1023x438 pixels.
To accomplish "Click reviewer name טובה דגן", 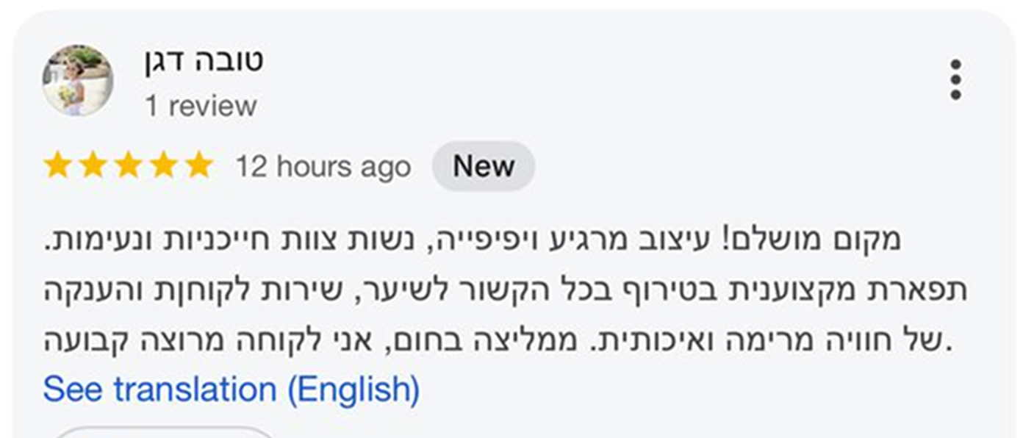I will 204,61.
